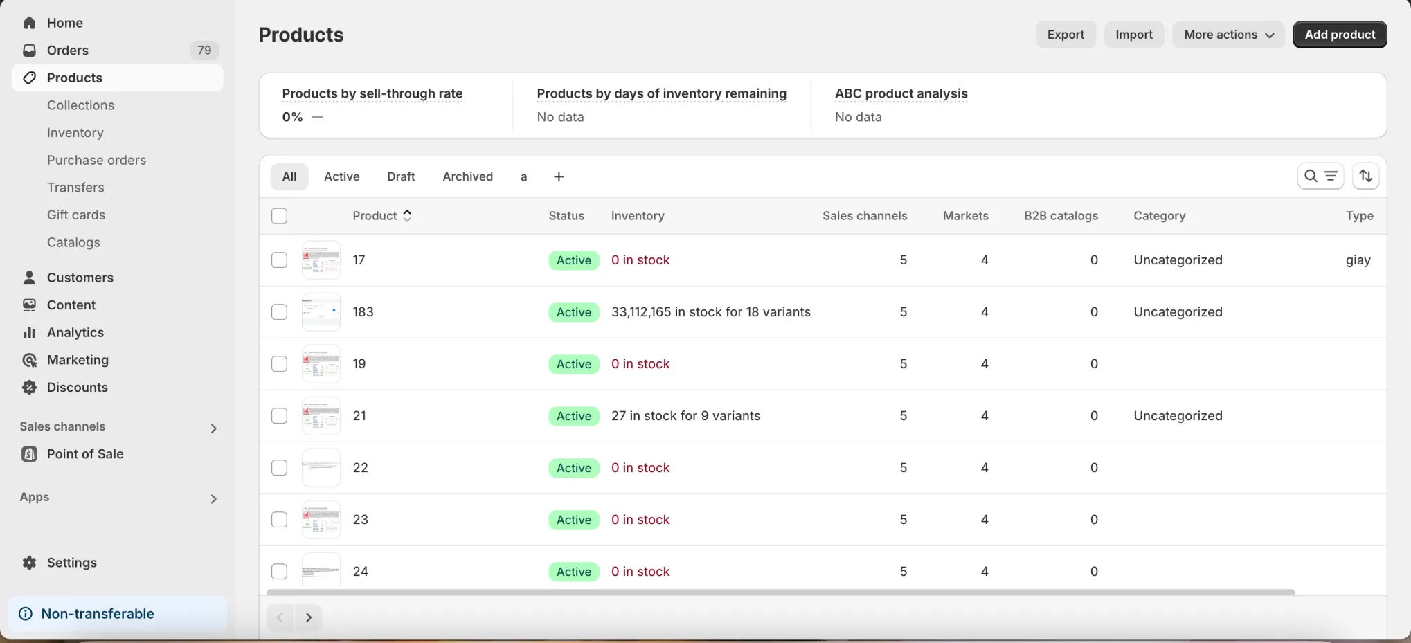Open Collections in the sidebar
The image size is (1411, 643).
click(x=80, y=105)
